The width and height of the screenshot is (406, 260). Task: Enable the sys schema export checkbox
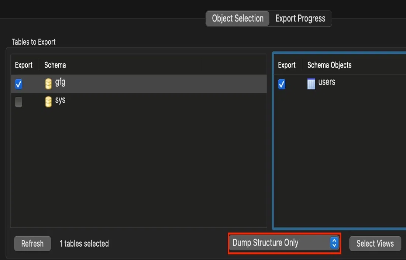(x=18, y=102)
